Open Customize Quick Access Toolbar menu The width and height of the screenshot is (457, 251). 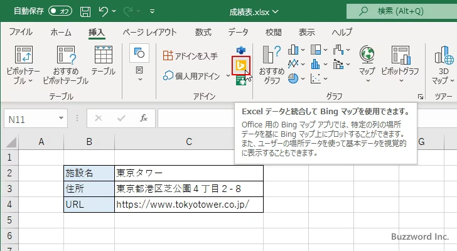click(x=152, y=11)
